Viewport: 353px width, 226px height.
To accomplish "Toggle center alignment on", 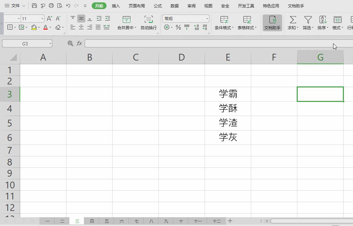I will (x=81, y=18).
